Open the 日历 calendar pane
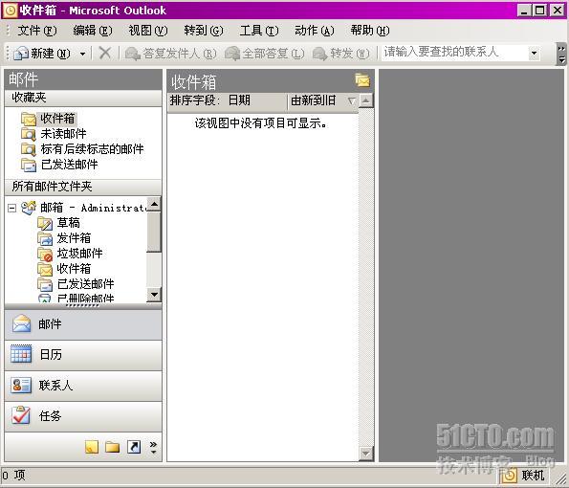Image resolution: width=569 pixels, height=488 pixels. 83,354
